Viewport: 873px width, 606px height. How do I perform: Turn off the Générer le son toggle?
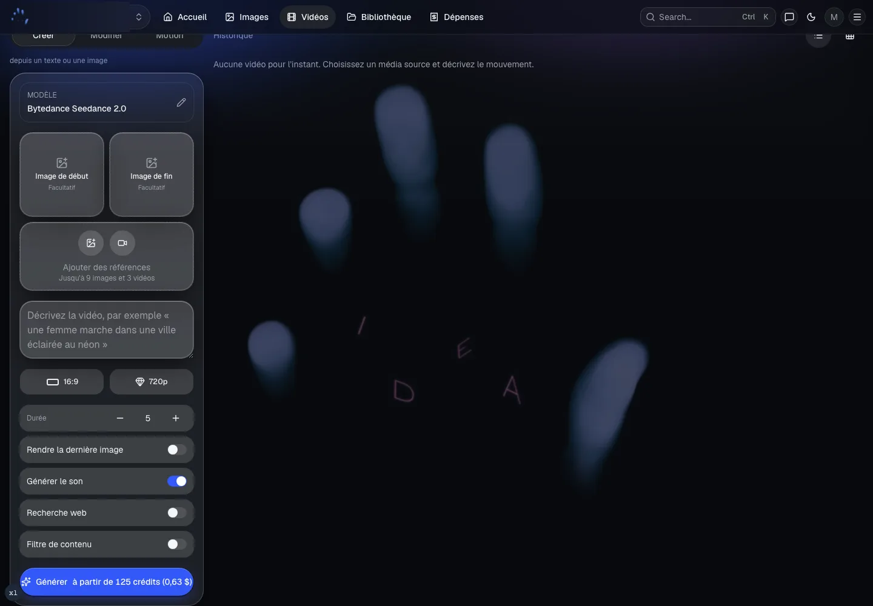click(x=177, y=481)
